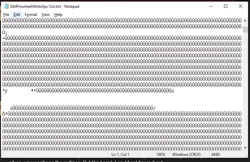Click the vertical scrollbar up arrow

click(245, 21)
